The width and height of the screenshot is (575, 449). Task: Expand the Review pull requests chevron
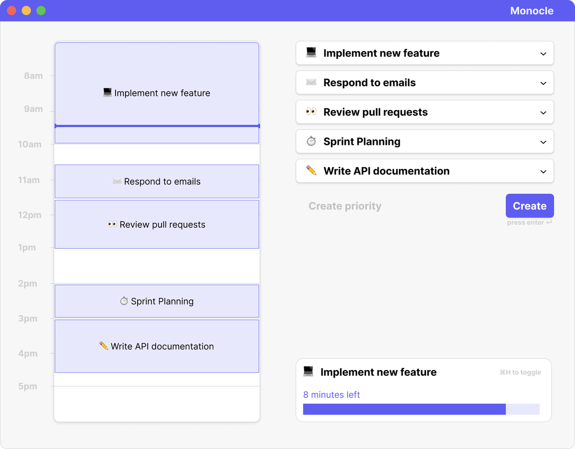(543, 113)
